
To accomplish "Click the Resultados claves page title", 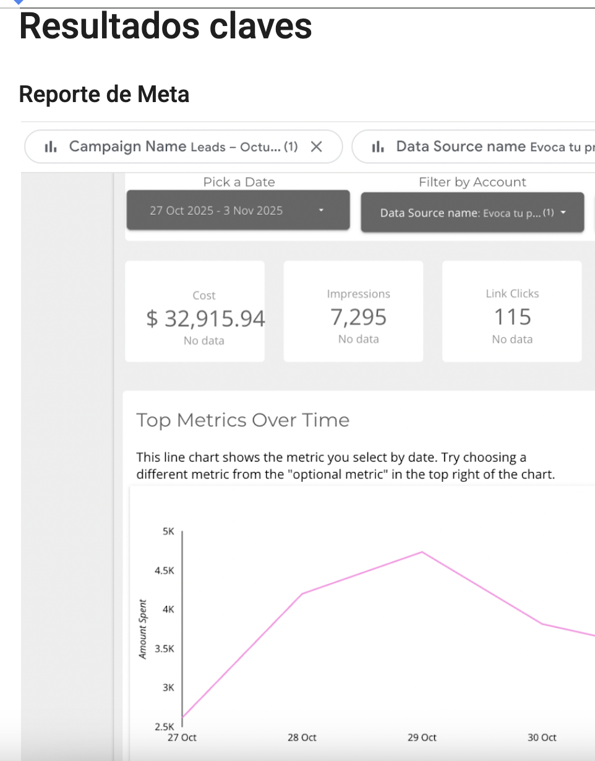I will coord(165,27).
